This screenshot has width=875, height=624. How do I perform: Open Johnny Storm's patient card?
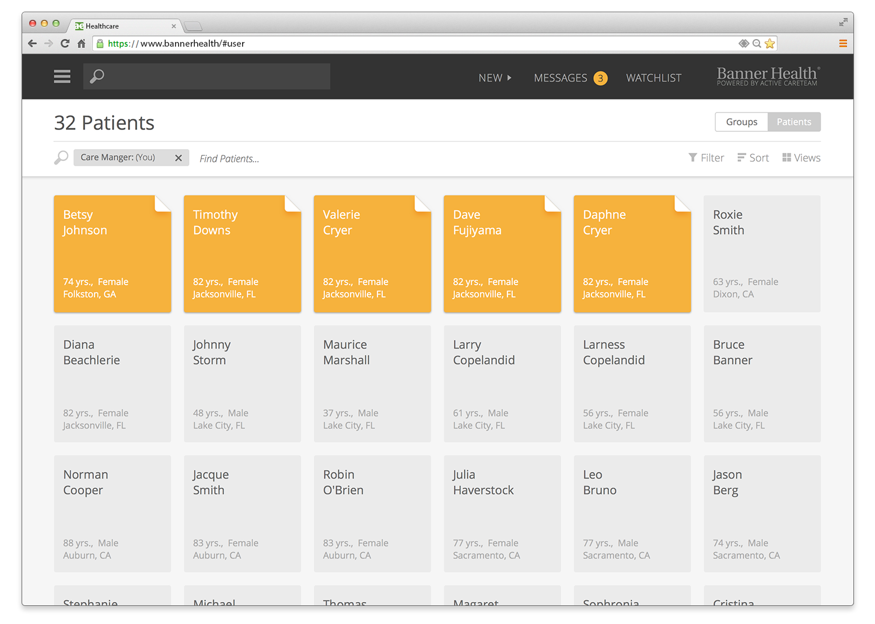tap(243, 384)
